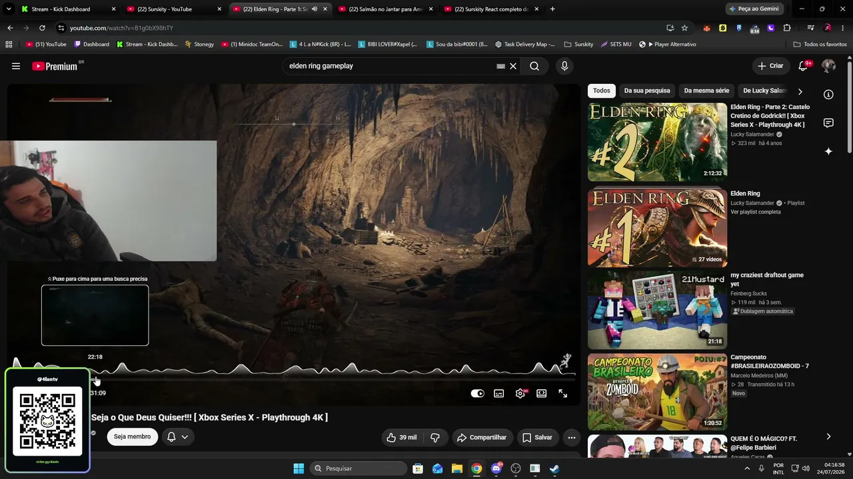Image resolution: width=853 pixels, height=479 pixels.
Task: Open Windows Start menu
Action: point(299,468)
